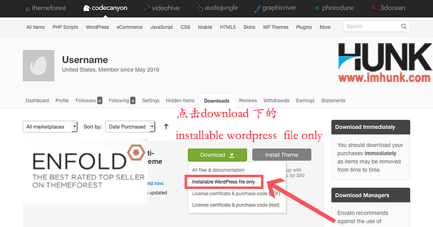Switch to Followers tab
Screen dimensions: 433x227
[x=85, y=101]
